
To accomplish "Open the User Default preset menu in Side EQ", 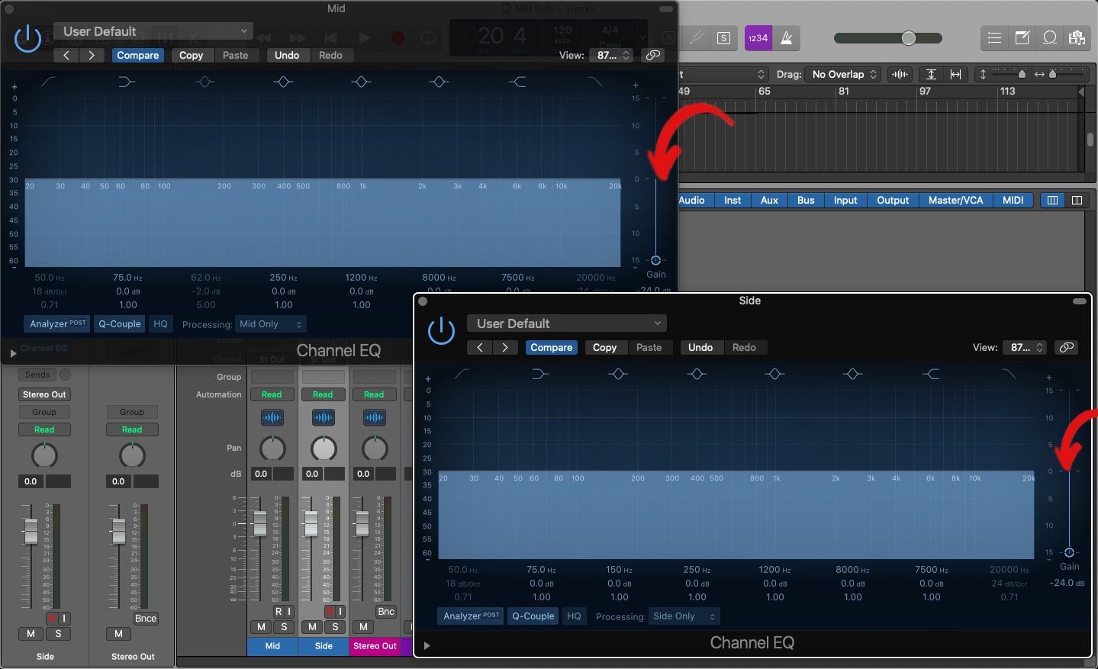I will pos(566,323).
